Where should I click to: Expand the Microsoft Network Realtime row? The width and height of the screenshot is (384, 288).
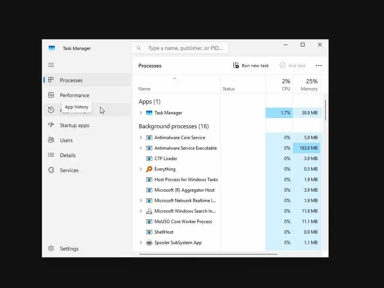(x=141, y=200)
